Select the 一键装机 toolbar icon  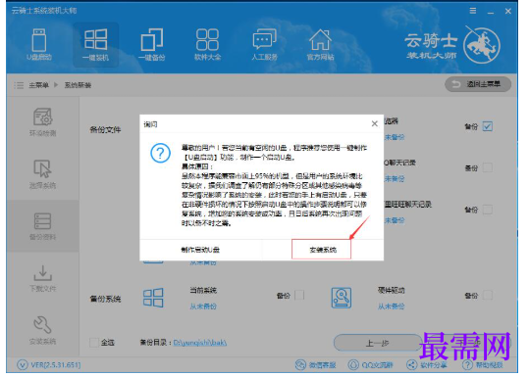(x=96, y=44)
